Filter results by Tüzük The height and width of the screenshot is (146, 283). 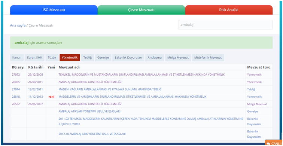tap(52, 58)
